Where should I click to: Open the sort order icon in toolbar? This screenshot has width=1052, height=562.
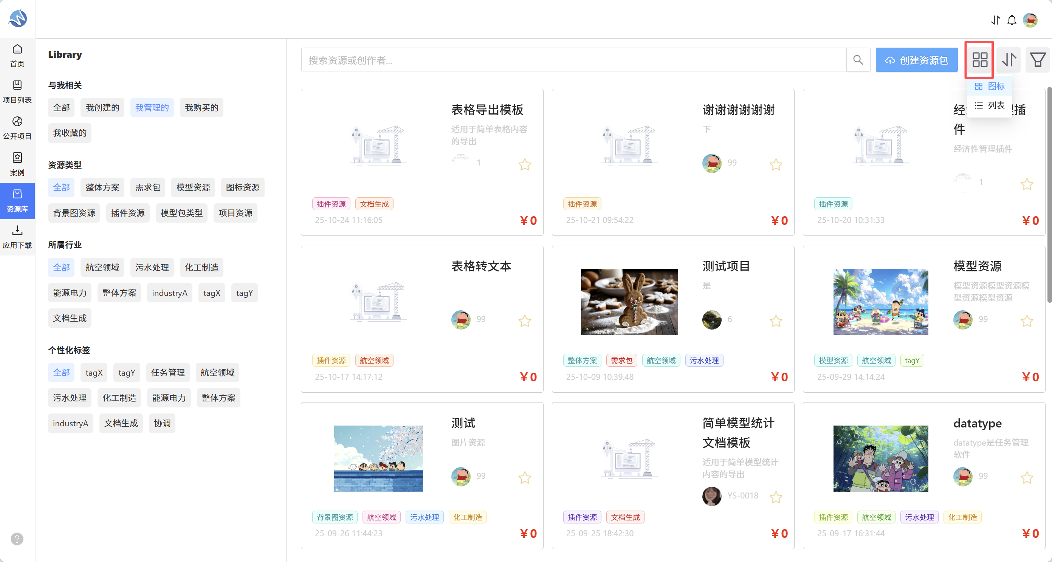tap(1009, 60)
